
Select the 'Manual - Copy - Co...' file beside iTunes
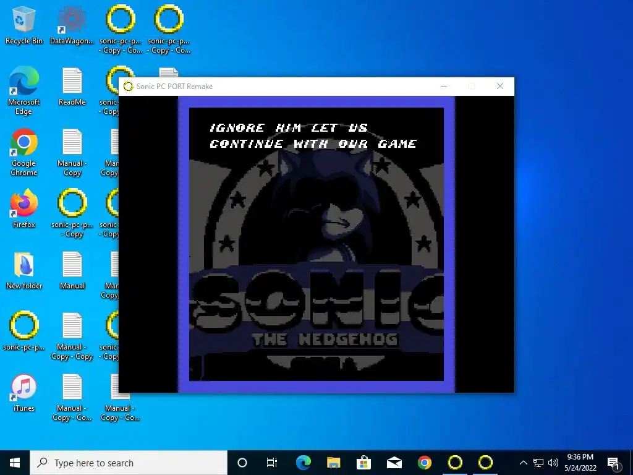tap(72, 398)
